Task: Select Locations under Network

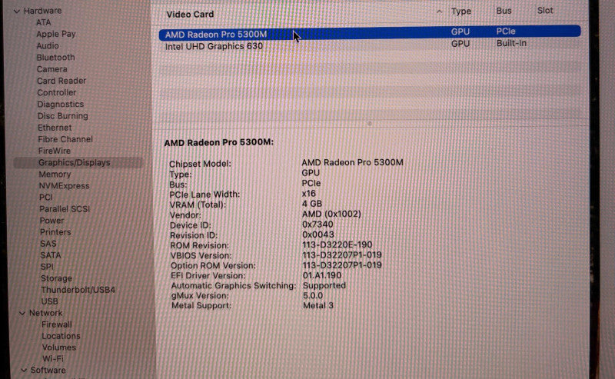Action: tap(61, 336)
